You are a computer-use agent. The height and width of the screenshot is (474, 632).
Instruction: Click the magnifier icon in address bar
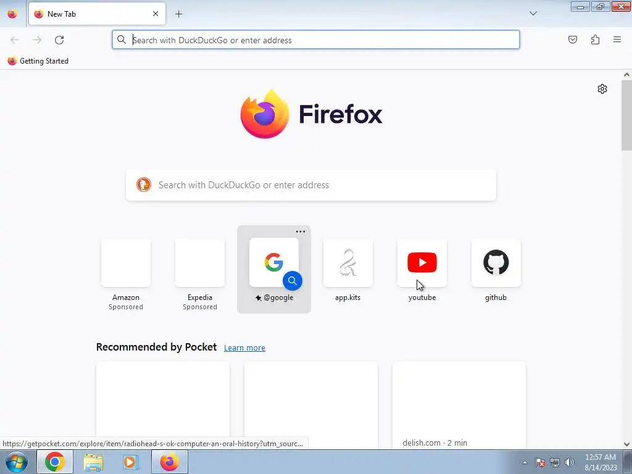pyautogui.click(x=122, y=39)
